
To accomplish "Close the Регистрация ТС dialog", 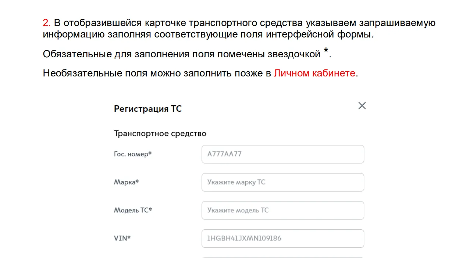I will click(362, 106).
